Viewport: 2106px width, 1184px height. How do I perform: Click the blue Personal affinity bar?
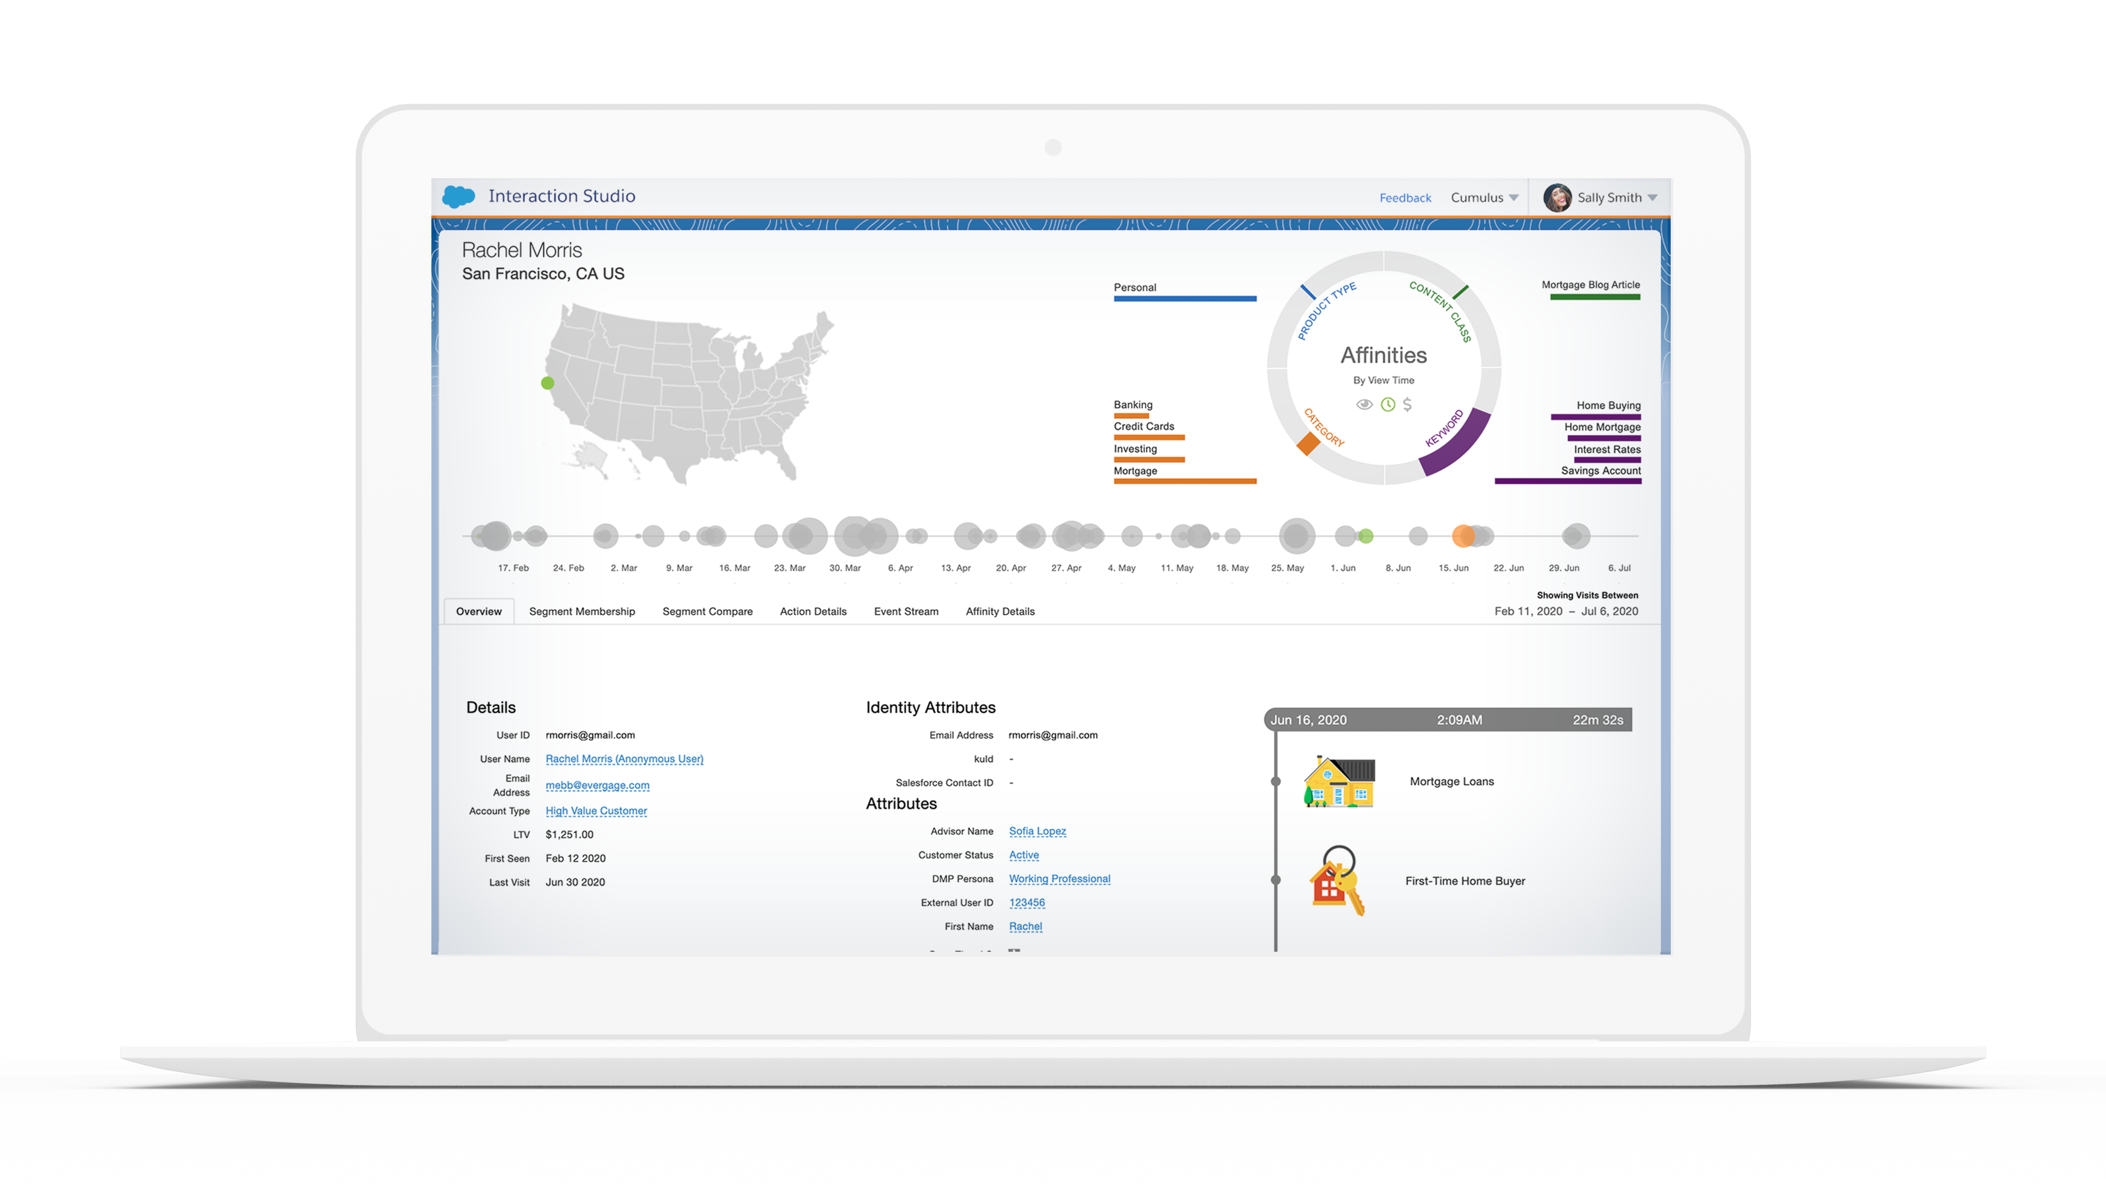pos(1185,299)
